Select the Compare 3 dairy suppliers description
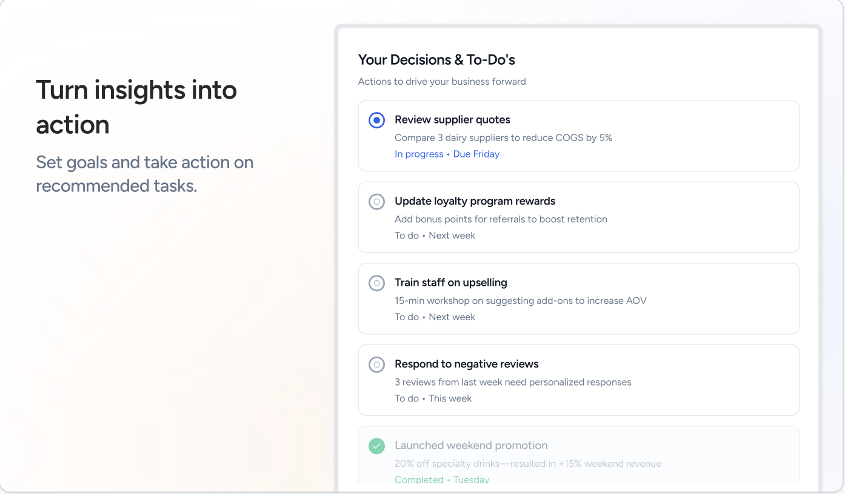This screenshot has height=494, width=845. [503, 138]
